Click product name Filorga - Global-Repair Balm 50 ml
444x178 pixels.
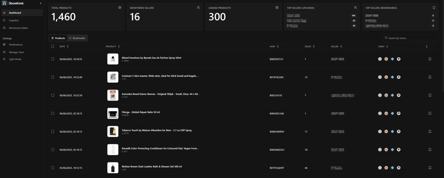(141, 112)
